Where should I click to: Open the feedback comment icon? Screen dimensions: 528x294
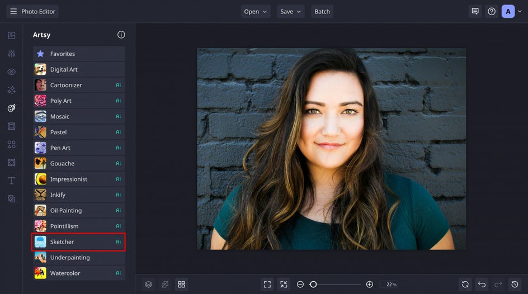point(475,11)
